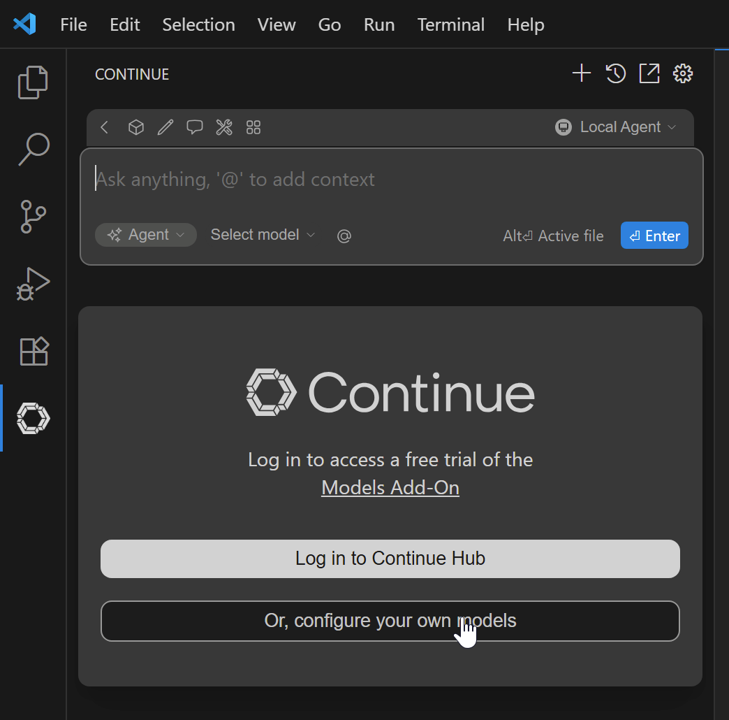Click the Continue icon in activity bar
Screen dimensions: 729x720
(x=33, y=418)
